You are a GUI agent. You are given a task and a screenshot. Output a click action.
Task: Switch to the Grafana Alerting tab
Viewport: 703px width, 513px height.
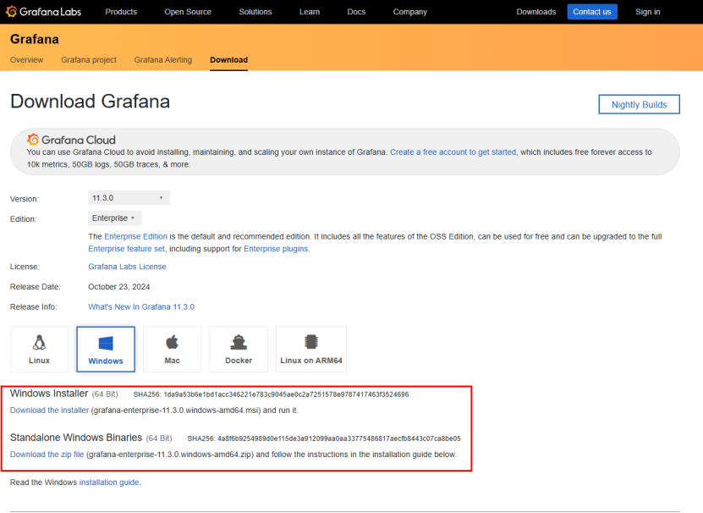click(x=162, y=60)
